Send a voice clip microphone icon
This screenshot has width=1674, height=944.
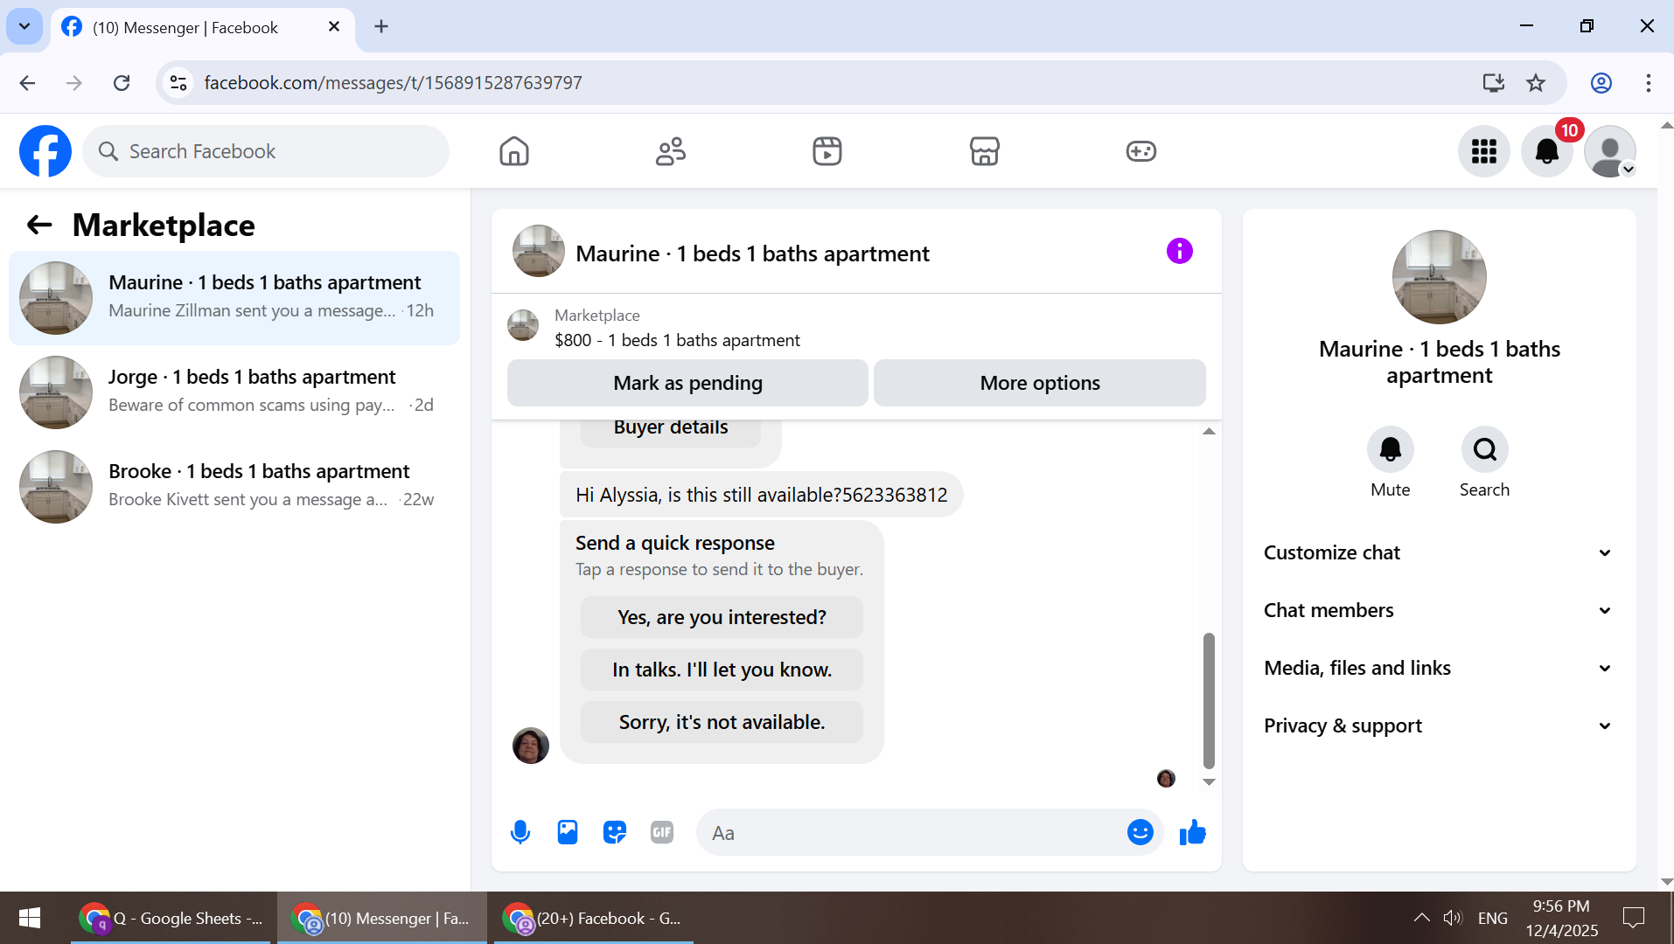click(x=520, y=832)
